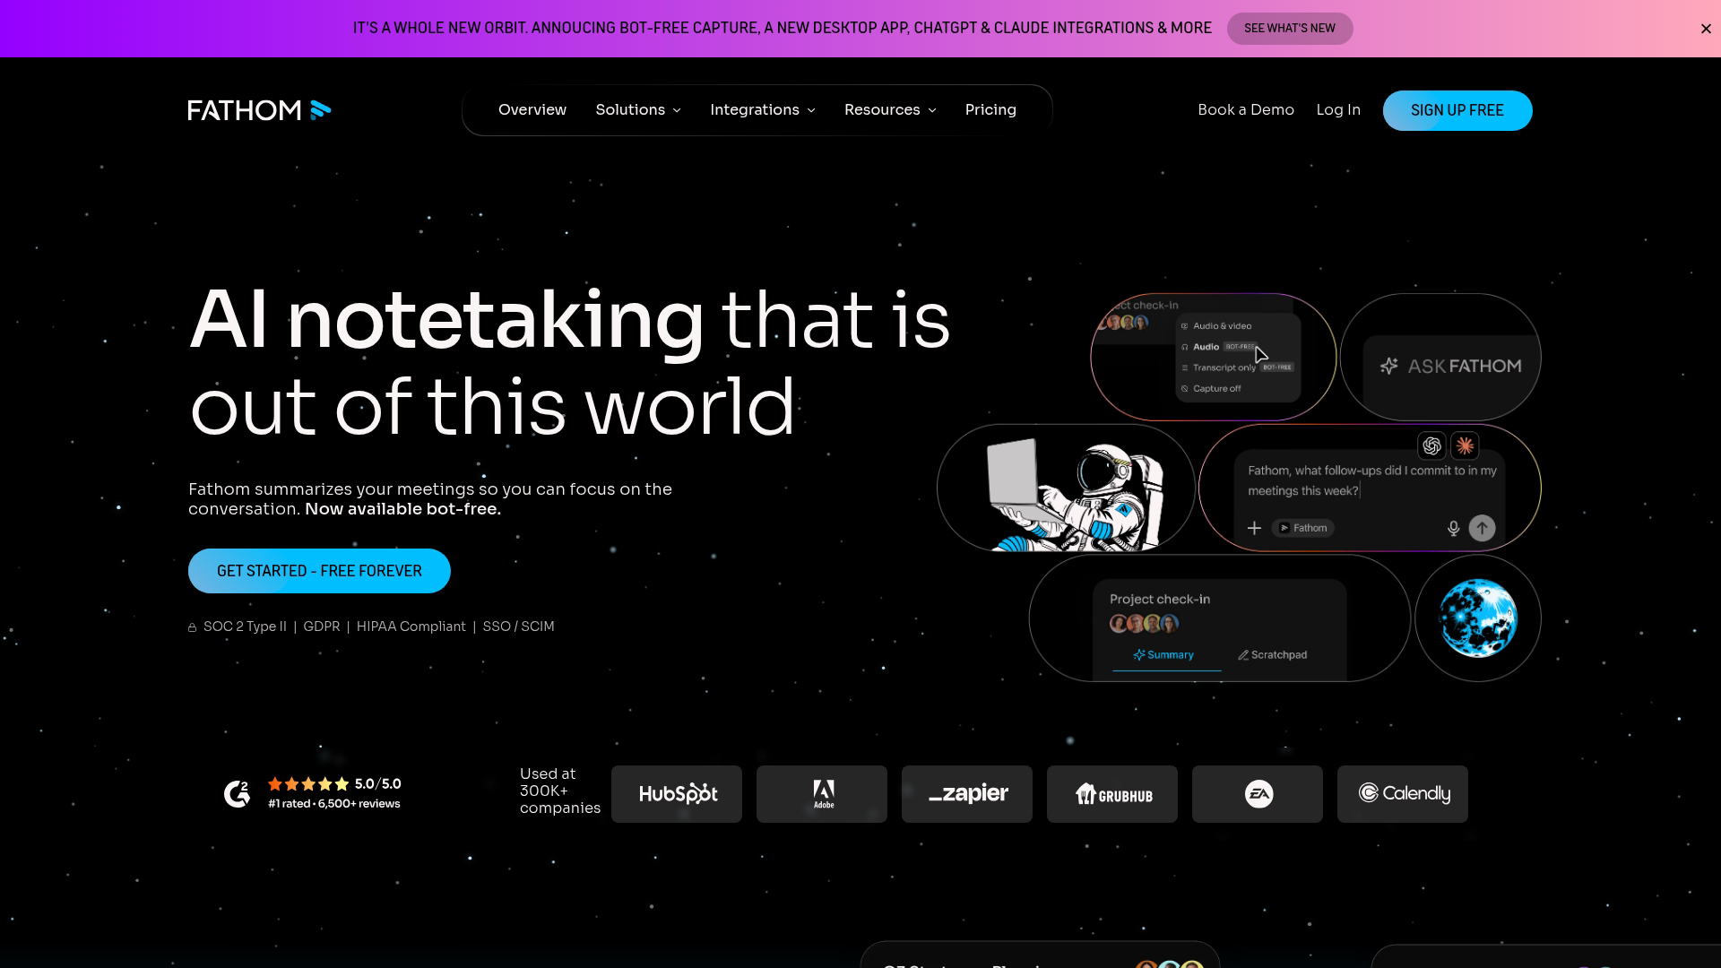Click the GDPR compliance text

(322, 627)
